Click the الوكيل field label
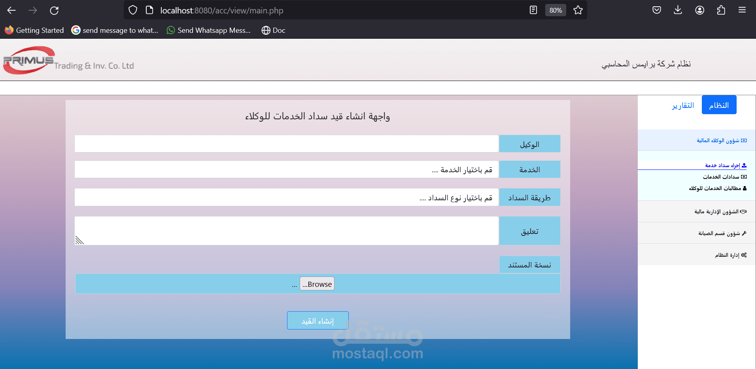The height and width of the screenshot is (369, 756). point(529,144)
